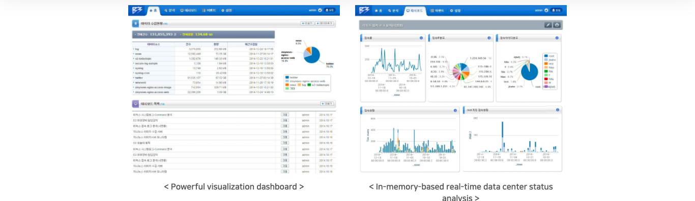Image resolution: width=695 pixels, height=201 pixels.
Task: Click the 더보기 button beside the dashboard list
Action: pos(327,104)
